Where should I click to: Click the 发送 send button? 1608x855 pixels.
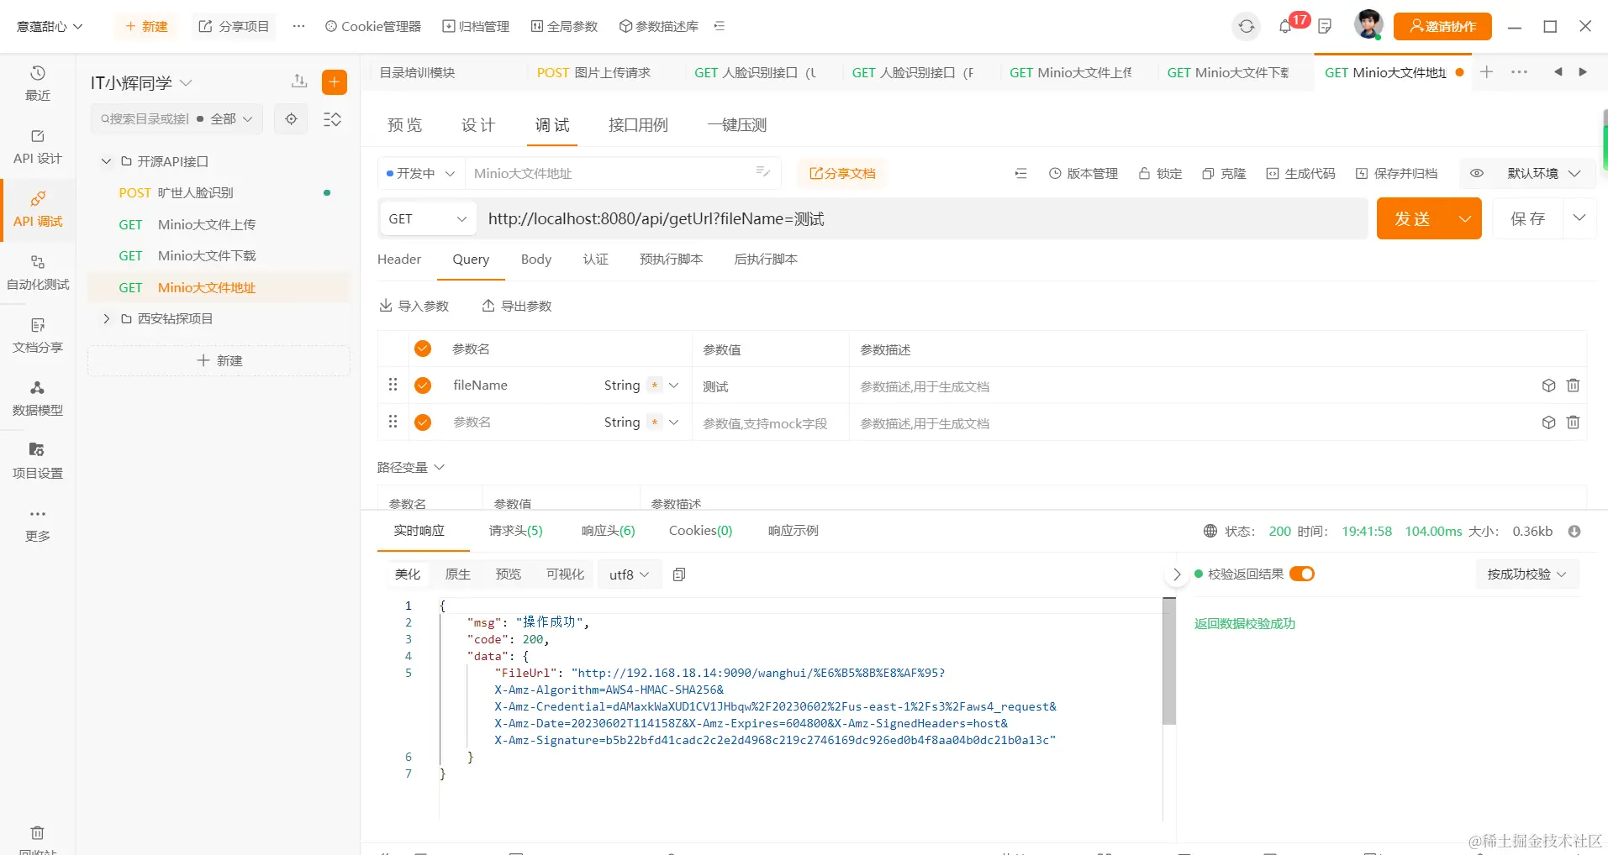pos(1414,219)
